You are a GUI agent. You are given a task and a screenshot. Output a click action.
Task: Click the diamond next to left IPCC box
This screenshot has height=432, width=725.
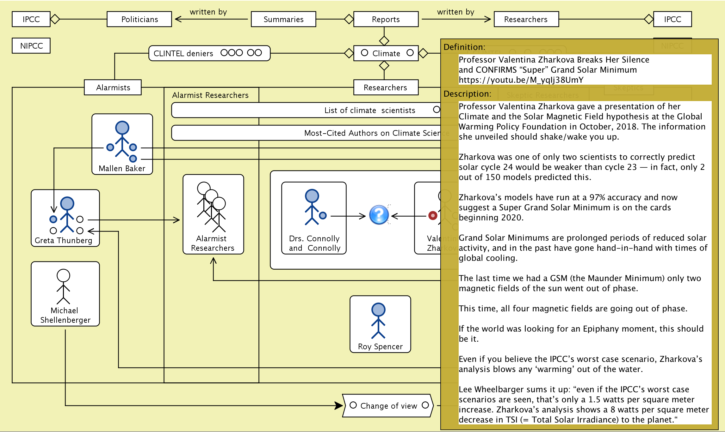(55, 19)
